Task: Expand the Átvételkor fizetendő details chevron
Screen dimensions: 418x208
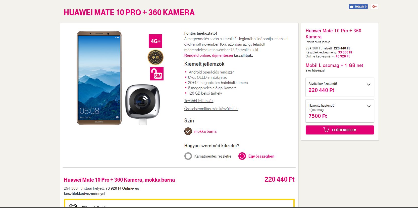Action: coord(369,85)
